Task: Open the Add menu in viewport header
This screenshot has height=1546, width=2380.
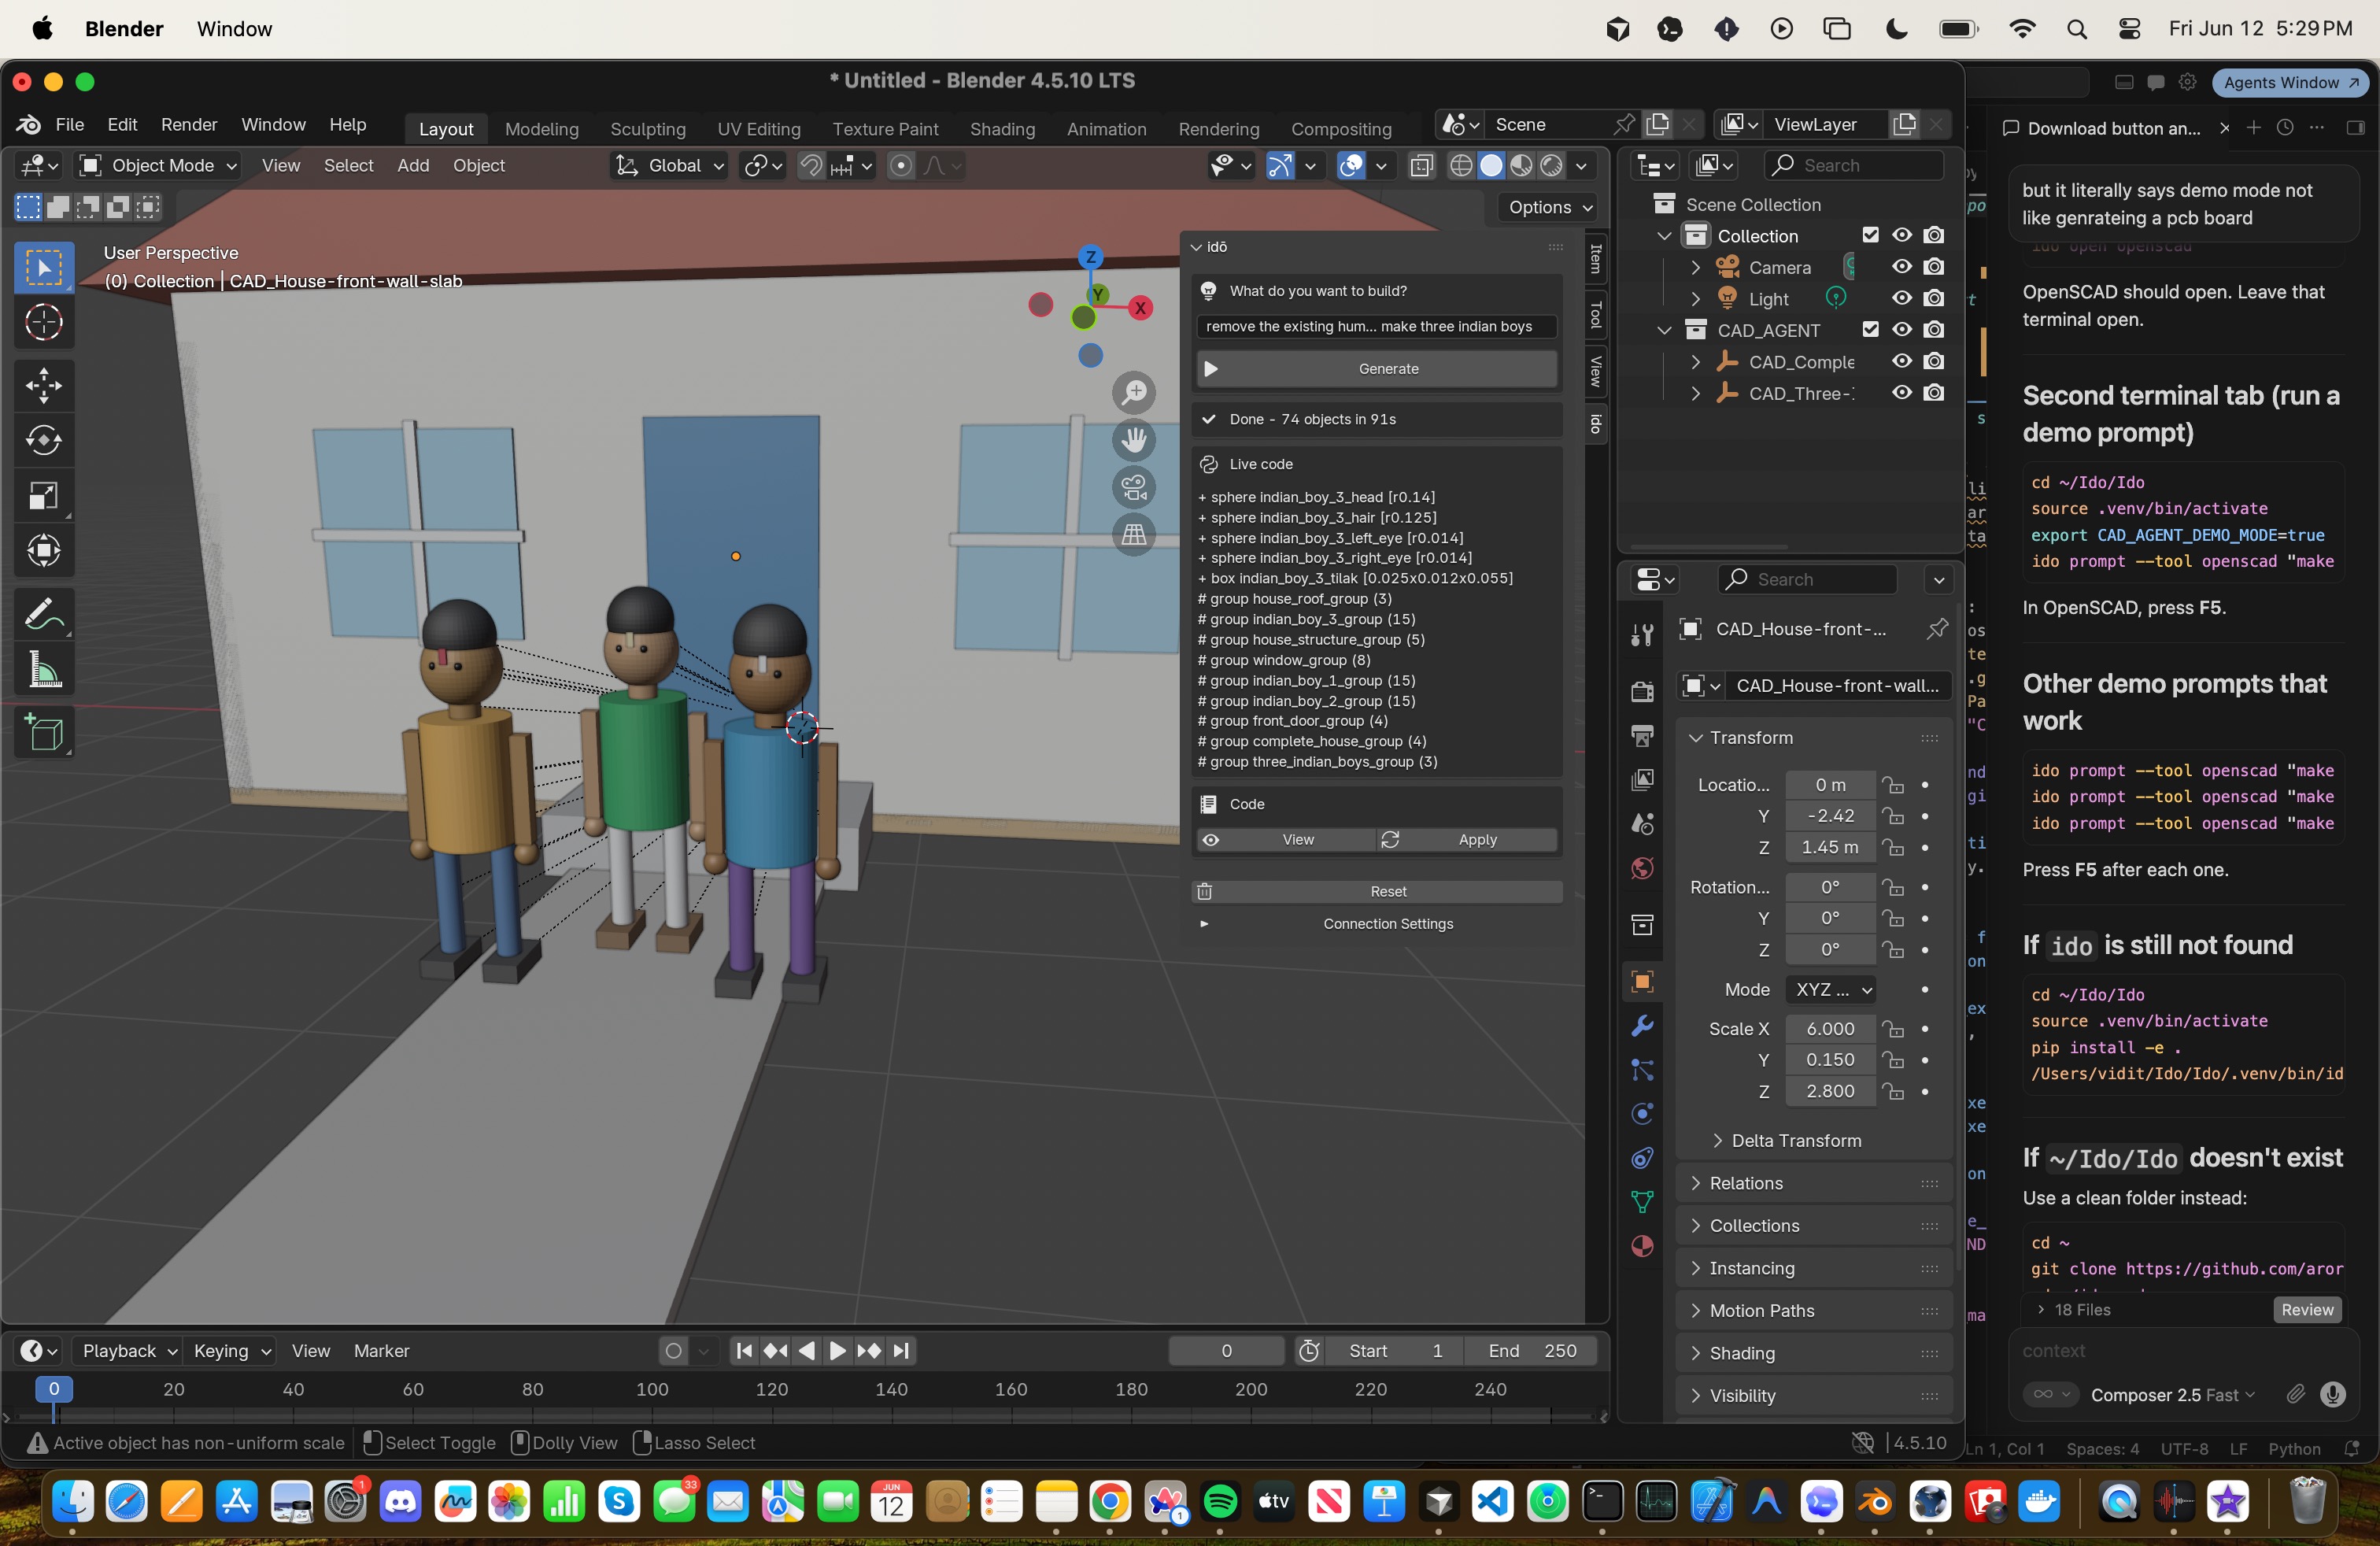Action: point(413,166)
